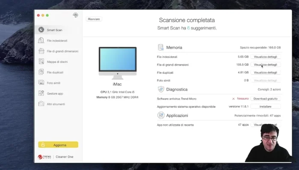Viewport: 299px width, 170px height.
Task: Open the Smart Scan sidebar icon
Action: [x=41, y=30]
